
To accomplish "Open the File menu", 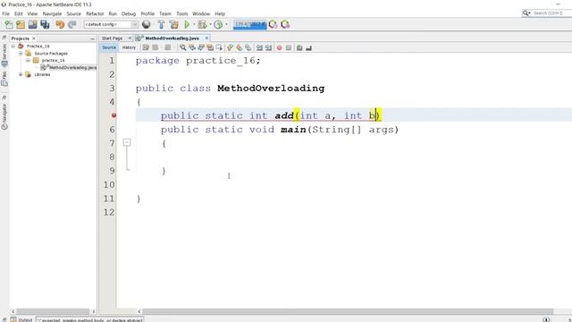I will tap(6, 13).
